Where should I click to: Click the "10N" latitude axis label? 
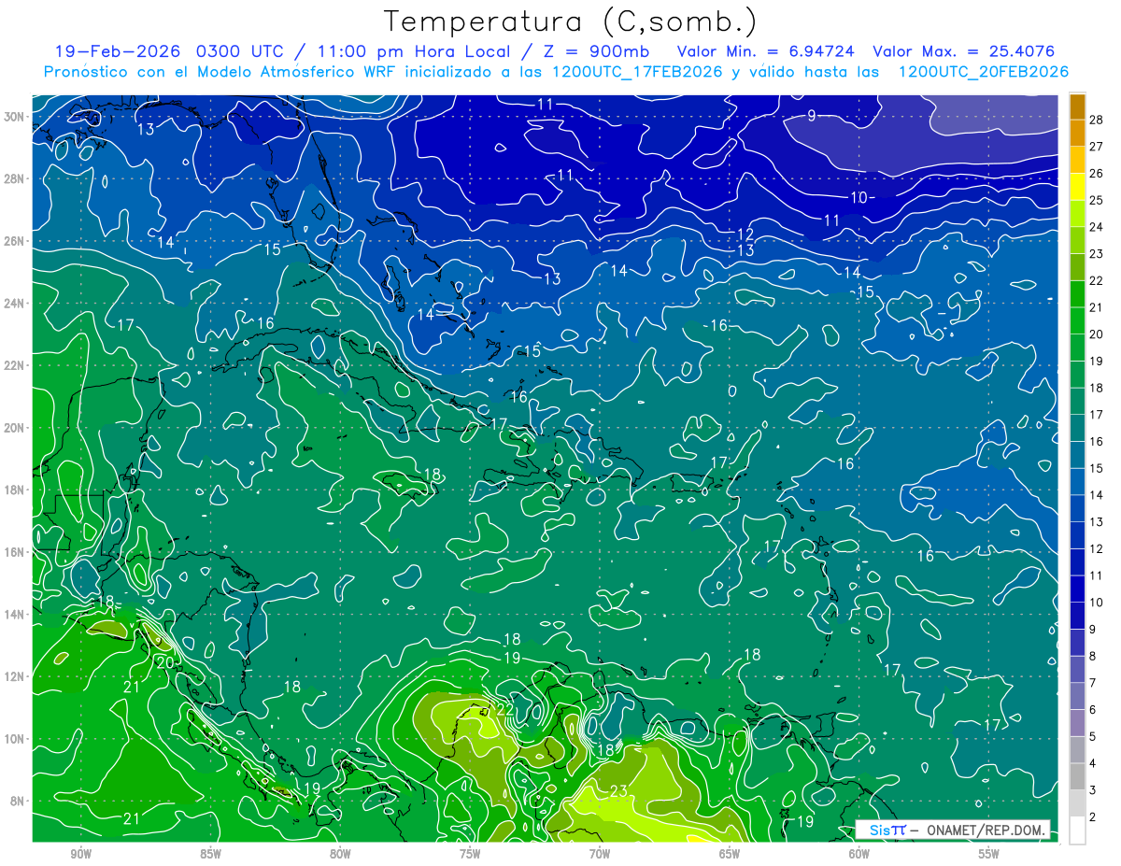click(x=14, y=738)
